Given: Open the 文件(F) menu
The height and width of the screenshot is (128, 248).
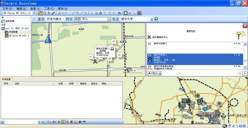Looking at the screenshot, I should (x=8, y=9).
